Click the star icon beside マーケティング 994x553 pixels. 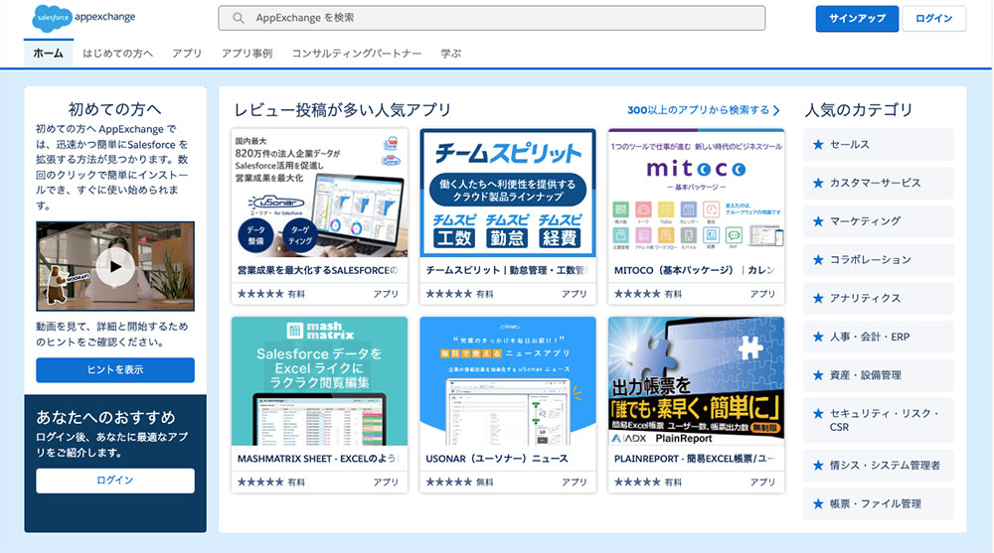818,221
